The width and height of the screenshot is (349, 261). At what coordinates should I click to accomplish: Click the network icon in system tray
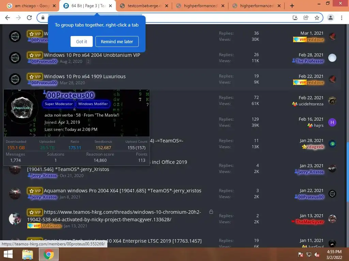(x=309, y=255)
